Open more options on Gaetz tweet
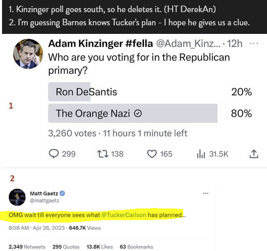The height and width of the screenshot is (251, 267). coord(206,193)
